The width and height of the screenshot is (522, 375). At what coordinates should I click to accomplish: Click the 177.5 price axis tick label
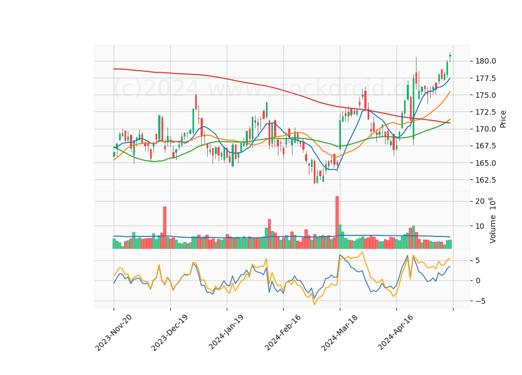486,78
